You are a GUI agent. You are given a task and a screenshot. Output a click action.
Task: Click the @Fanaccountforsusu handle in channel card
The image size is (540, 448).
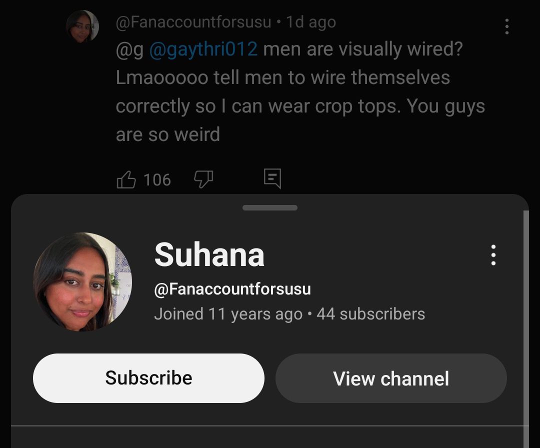point(232,289)
